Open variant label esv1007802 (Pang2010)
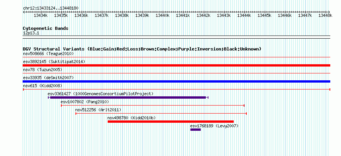Screen dimensions: 341x156 point(85,102)
